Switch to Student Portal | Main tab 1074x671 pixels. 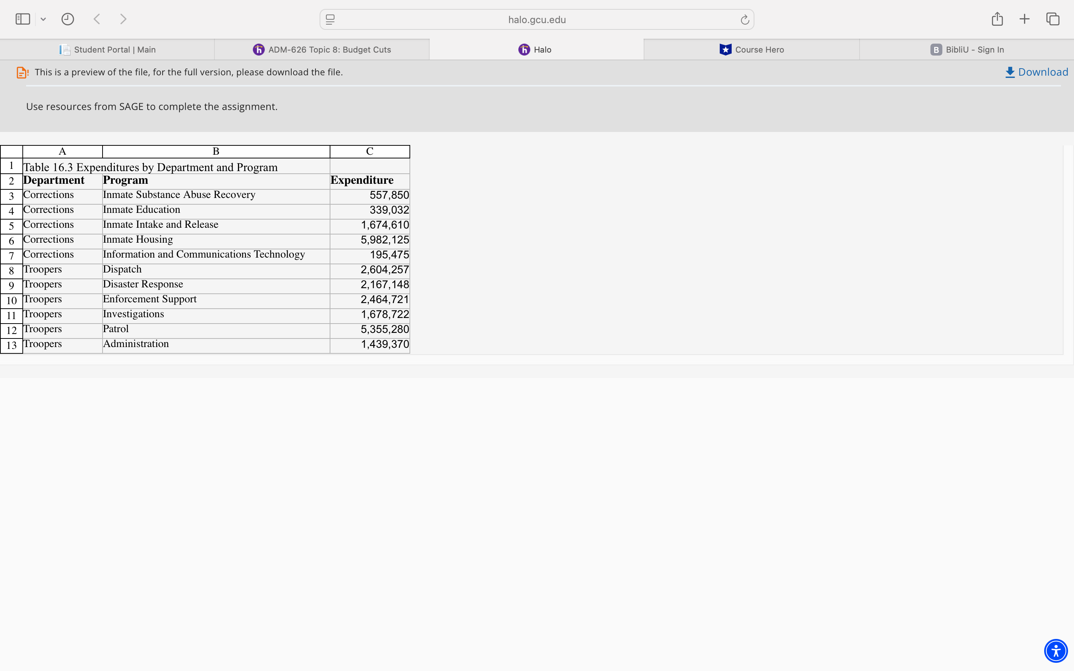click(107, 50)
